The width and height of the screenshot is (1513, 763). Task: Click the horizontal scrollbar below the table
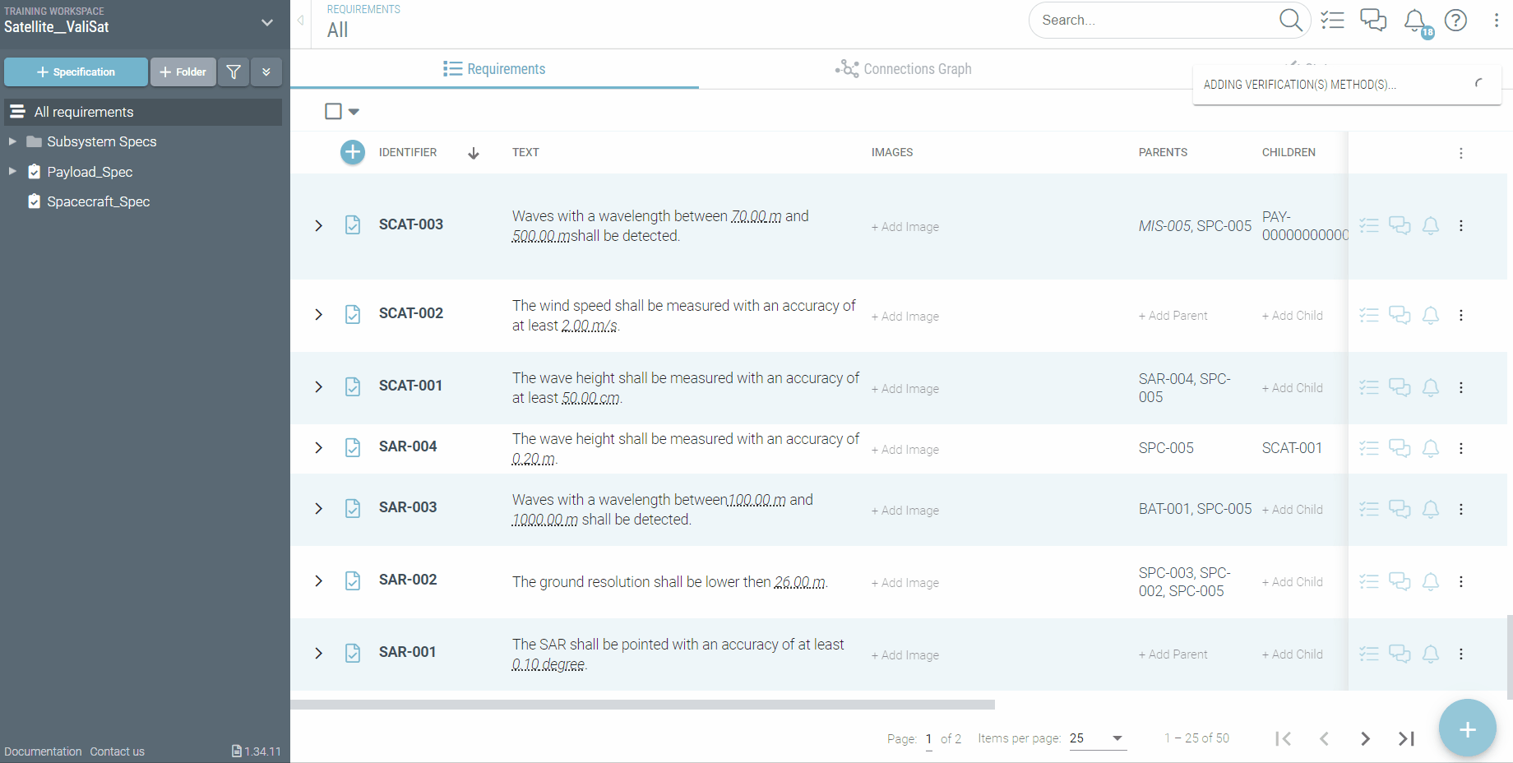tap(642, 705)
